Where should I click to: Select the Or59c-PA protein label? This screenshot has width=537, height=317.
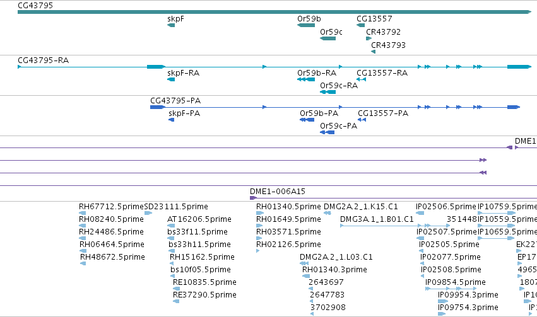point(338,126)
